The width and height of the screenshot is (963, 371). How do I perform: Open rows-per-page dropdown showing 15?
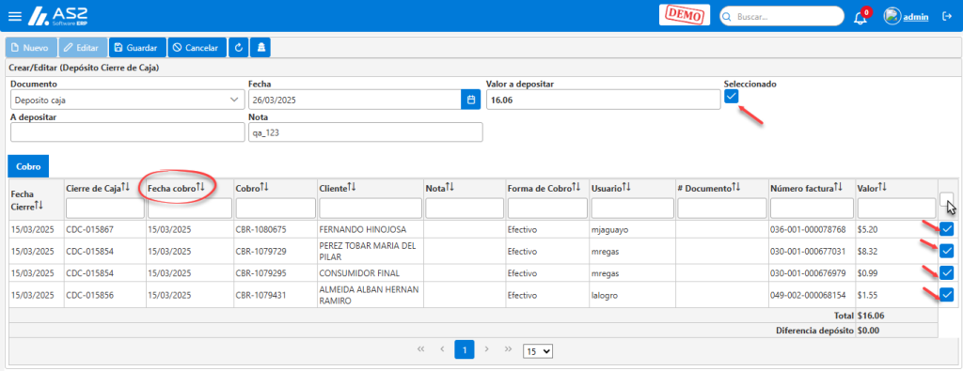coord(538,351)
